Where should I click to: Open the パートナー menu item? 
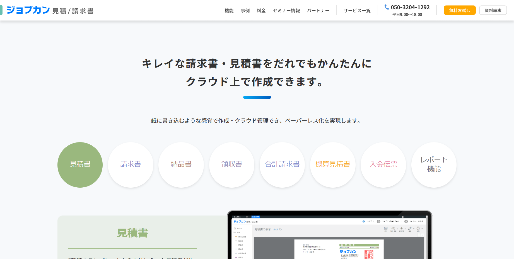(318, 11)
